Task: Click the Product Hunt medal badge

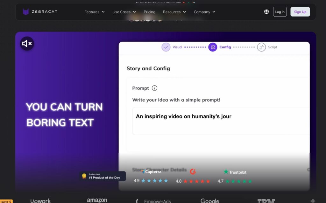Action: [84, 176]
